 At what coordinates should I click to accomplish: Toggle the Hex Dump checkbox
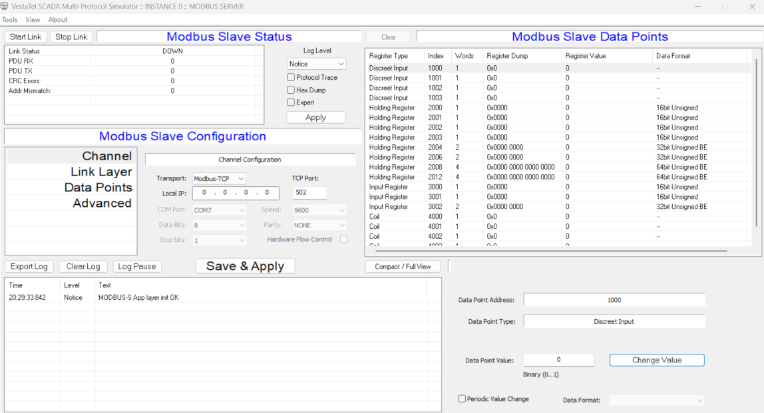(291, 90)
